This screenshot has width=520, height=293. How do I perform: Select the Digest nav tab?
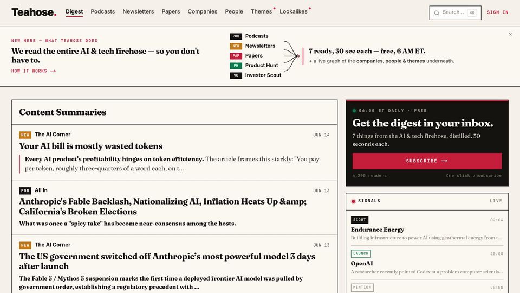click(x=74, y=11)
